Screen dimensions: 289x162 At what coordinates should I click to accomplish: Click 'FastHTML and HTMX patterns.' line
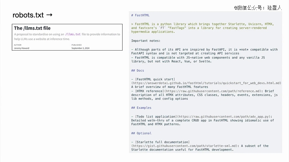[x=156, y=124]
